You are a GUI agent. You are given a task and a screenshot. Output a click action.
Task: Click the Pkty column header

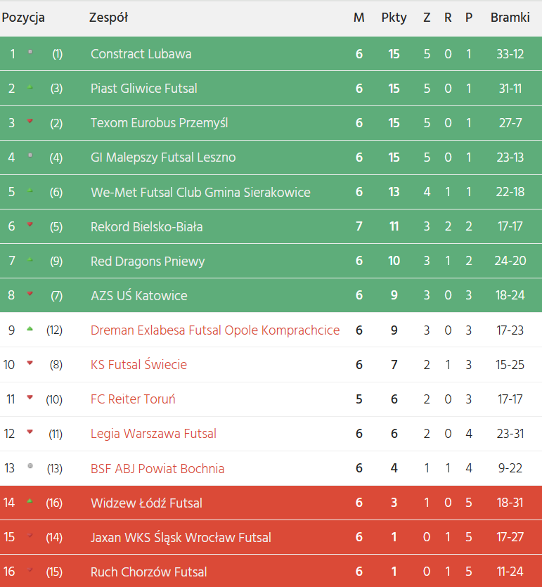pos(394,18)
